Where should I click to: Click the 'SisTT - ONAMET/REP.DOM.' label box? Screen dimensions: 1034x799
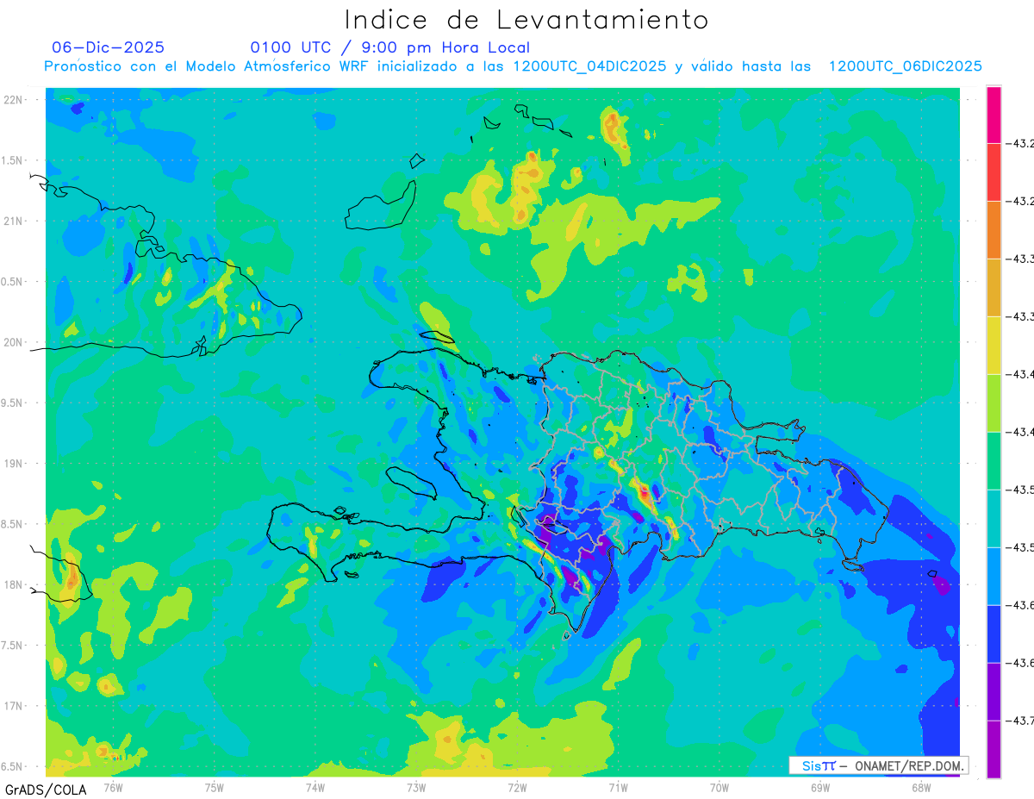click(x=879, y=765)
